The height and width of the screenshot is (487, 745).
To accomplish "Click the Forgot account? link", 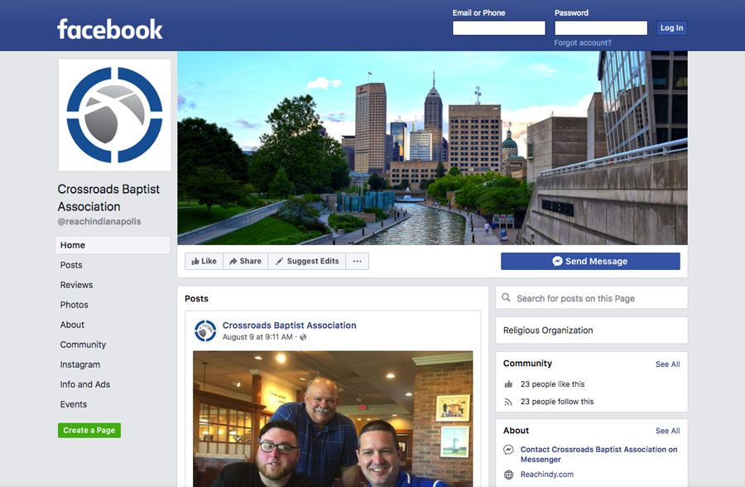I will 583,43.
